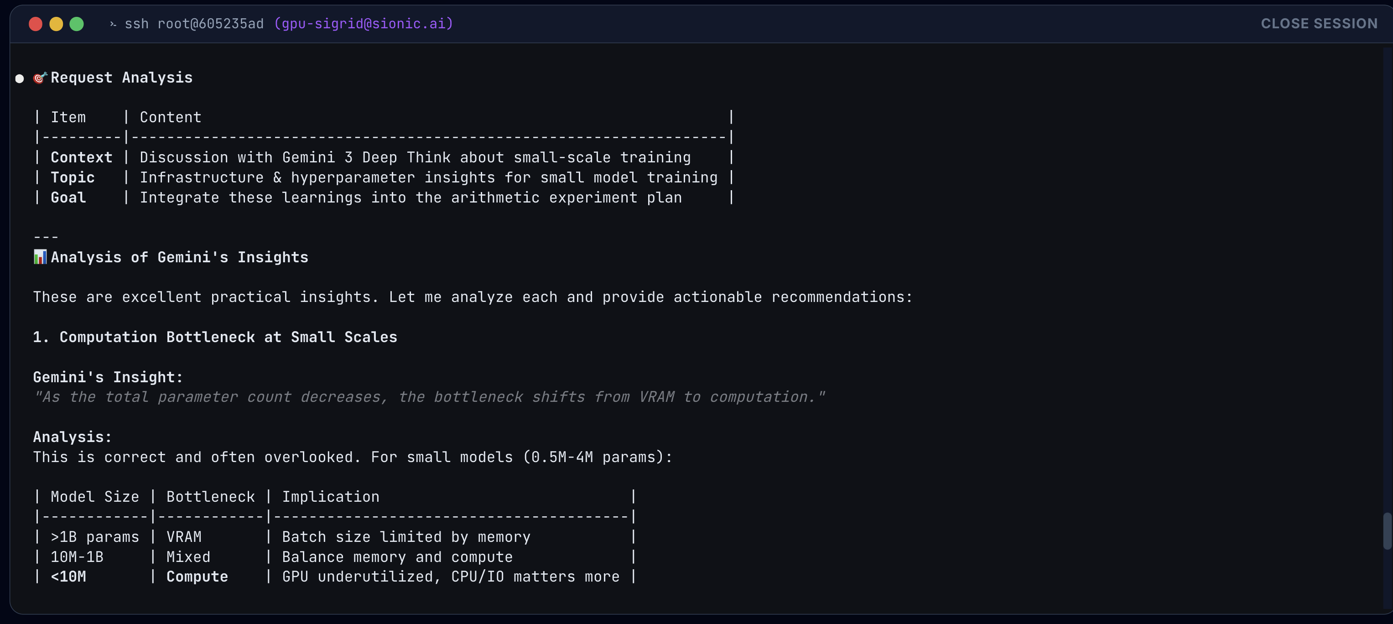Click the green maximize window button

77,24
